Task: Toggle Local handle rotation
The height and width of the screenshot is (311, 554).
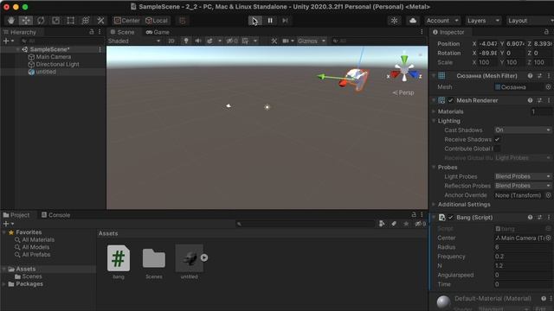Action: point(157,21)
